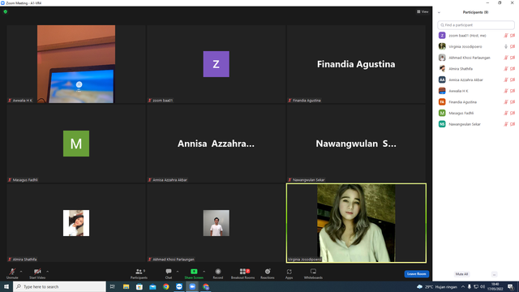Toggle microphone for Virginia Josodipoero in list
Screen dimensions: 519x292
[x=506, y=47]
